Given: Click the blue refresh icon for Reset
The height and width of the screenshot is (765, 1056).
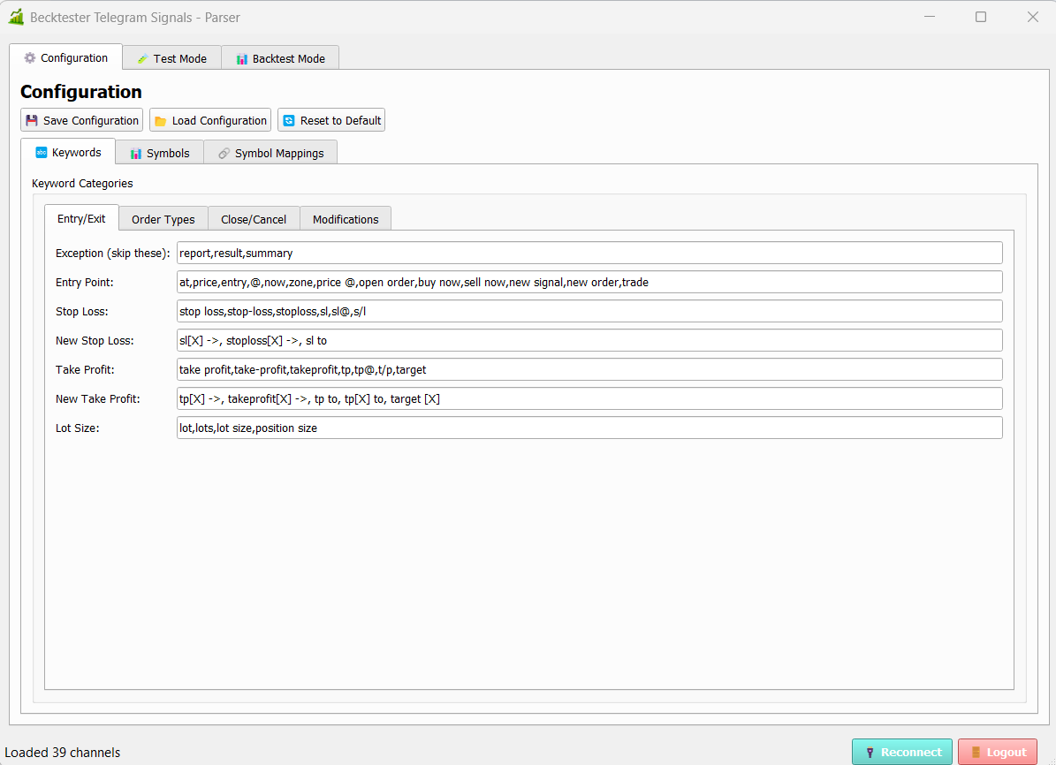Looking at the screenshot, I should click(x=289, y=120).
